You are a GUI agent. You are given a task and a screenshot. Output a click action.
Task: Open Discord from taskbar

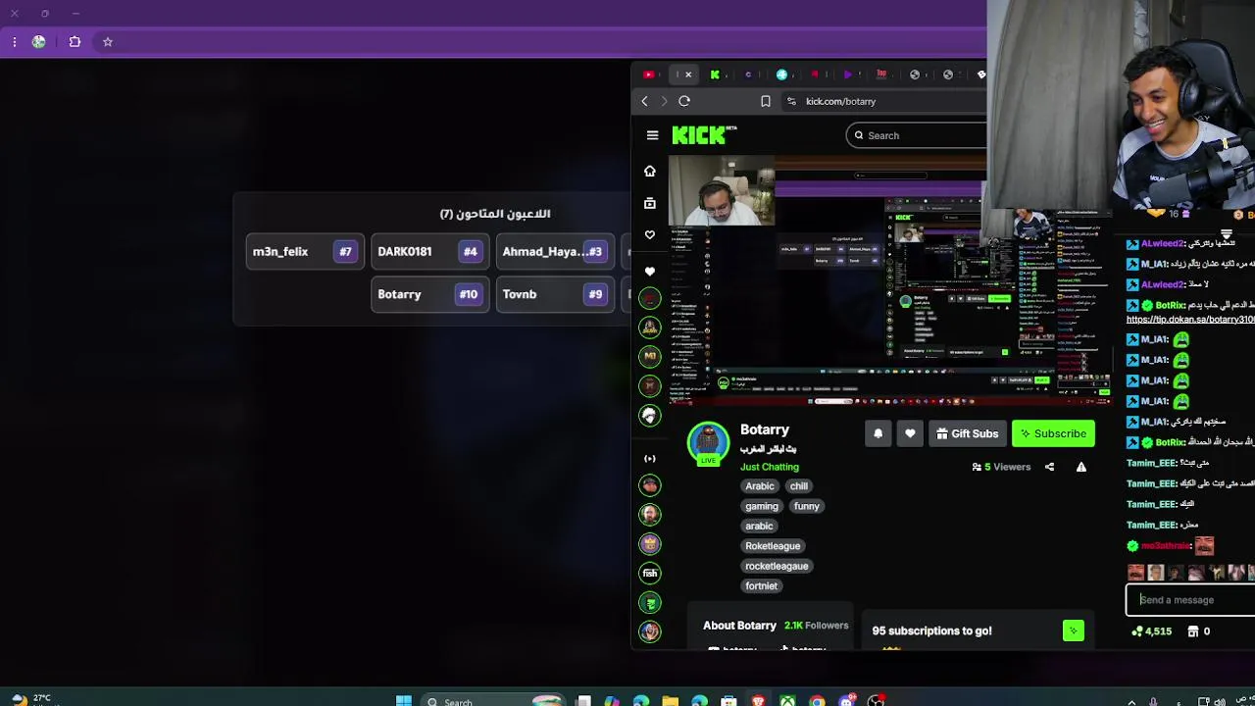846,700
